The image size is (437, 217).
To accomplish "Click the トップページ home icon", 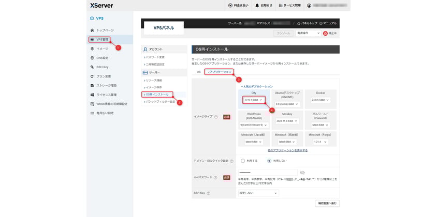I will [92, 30].
